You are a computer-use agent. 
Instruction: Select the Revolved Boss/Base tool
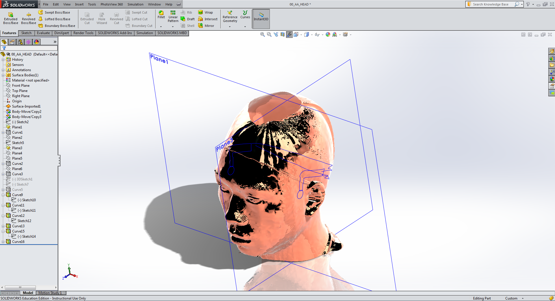click(x=29, y=19)
